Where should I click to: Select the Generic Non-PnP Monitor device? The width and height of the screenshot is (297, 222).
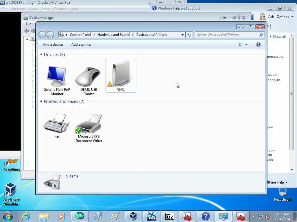(x=57, y=81)
